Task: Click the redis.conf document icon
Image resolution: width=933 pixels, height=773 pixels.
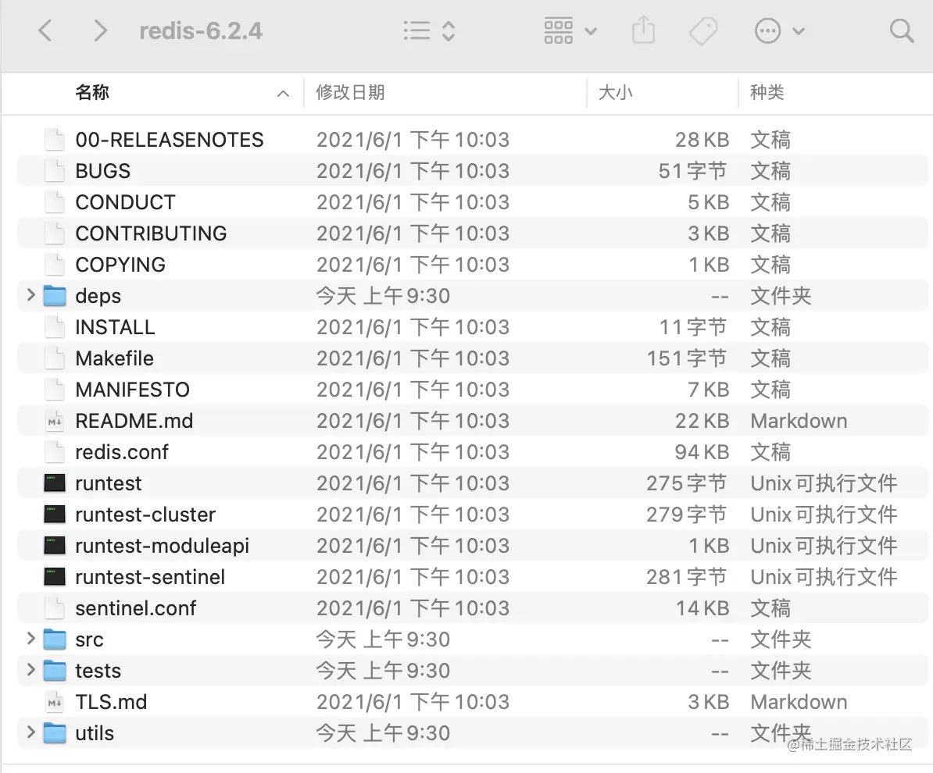Action: (x=55, y=452)
